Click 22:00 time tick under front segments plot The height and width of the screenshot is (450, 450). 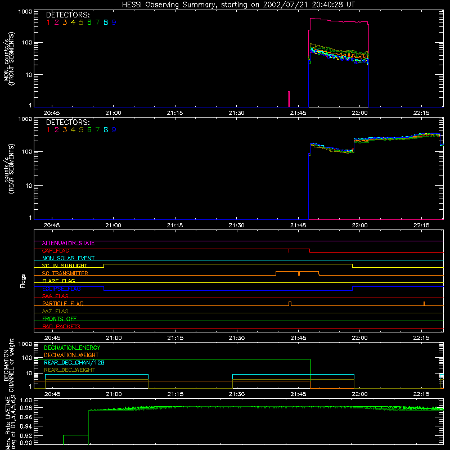tap(359, 113)
